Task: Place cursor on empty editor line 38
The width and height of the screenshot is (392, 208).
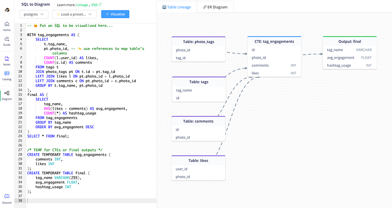Action: 91,201
